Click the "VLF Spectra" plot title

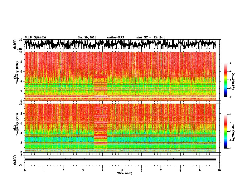click(35, 37)
